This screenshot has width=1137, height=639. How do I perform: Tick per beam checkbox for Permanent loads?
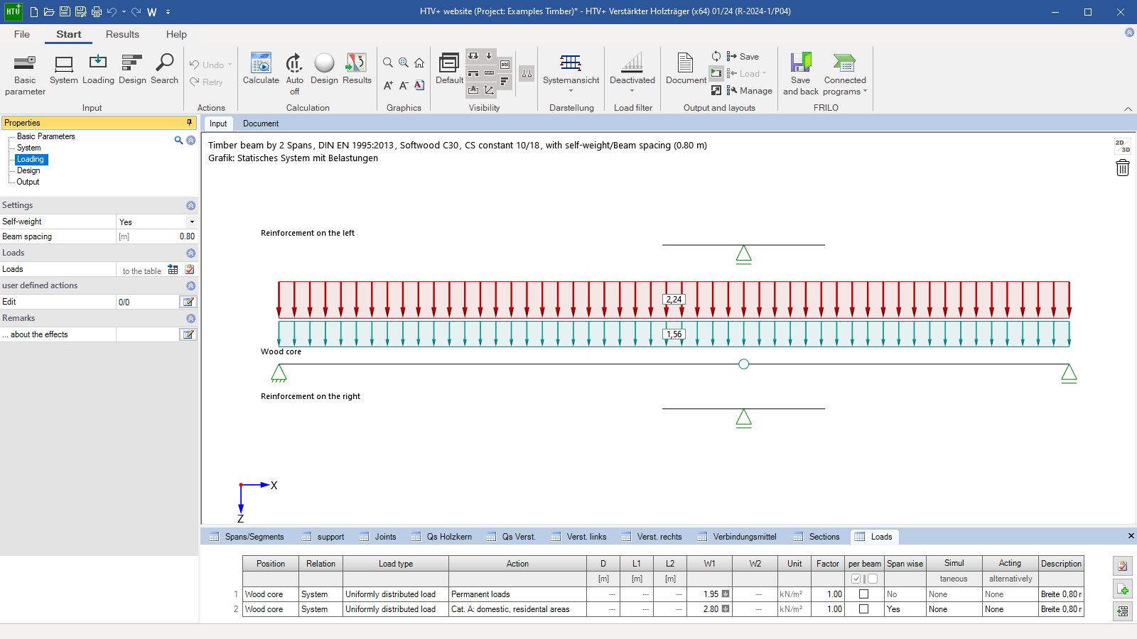coord(863,594)
